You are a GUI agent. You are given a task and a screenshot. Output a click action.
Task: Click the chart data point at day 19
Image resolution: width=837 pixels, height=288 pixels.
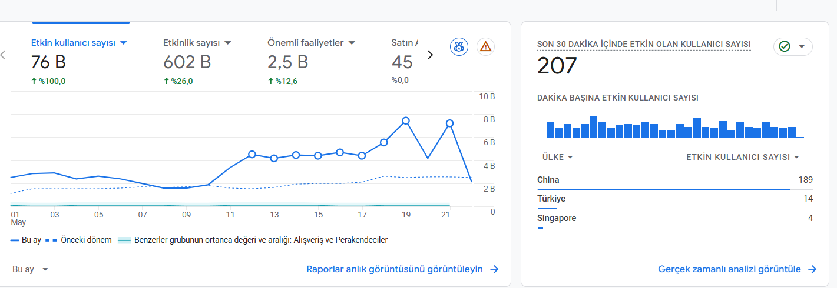pyautogui.click(x=406, y=120)
